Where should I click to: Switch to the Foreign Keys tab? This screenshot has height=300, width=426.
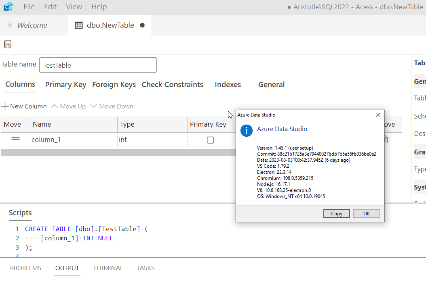(x=114, y=84)
